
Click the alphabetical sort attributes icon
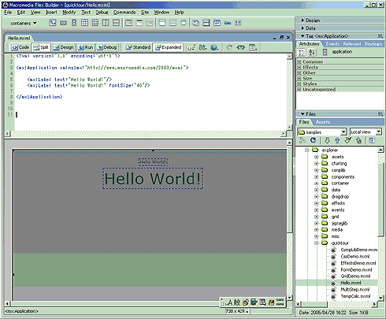coord(312,52)
